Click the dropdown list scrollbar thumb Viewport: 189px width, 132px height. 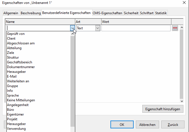(x=72, y=81)
